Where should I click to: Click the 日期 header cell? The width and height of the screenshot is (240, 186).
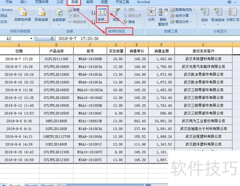[19, 51]
